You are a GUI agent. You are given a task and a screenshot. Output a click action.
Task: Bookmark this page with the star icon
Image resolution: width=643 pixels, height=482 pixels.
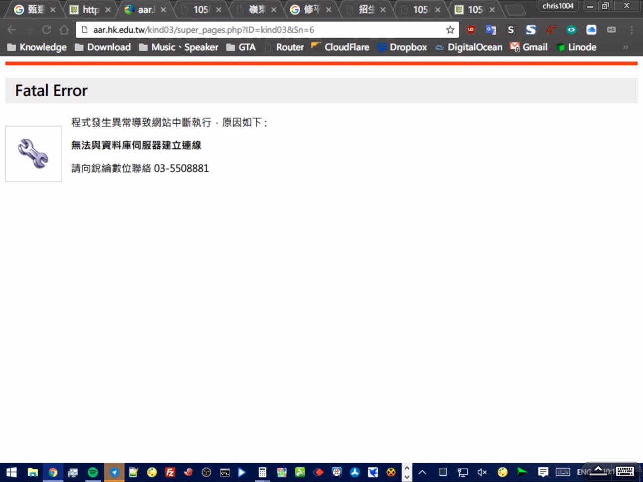450,30
